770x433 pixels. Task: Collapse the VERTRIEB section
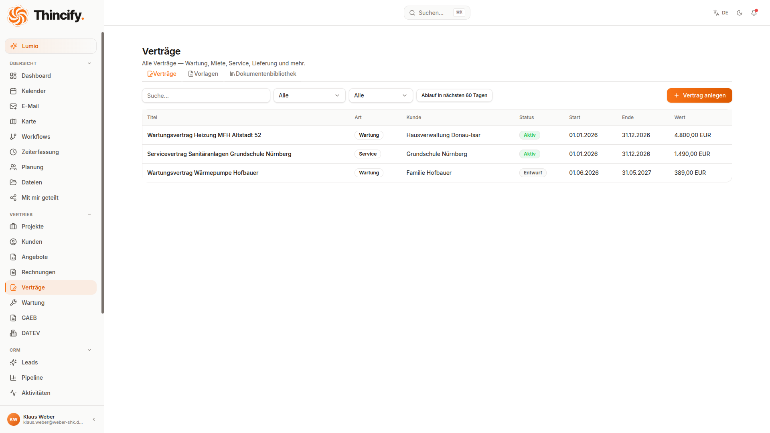tap(89, 214)
